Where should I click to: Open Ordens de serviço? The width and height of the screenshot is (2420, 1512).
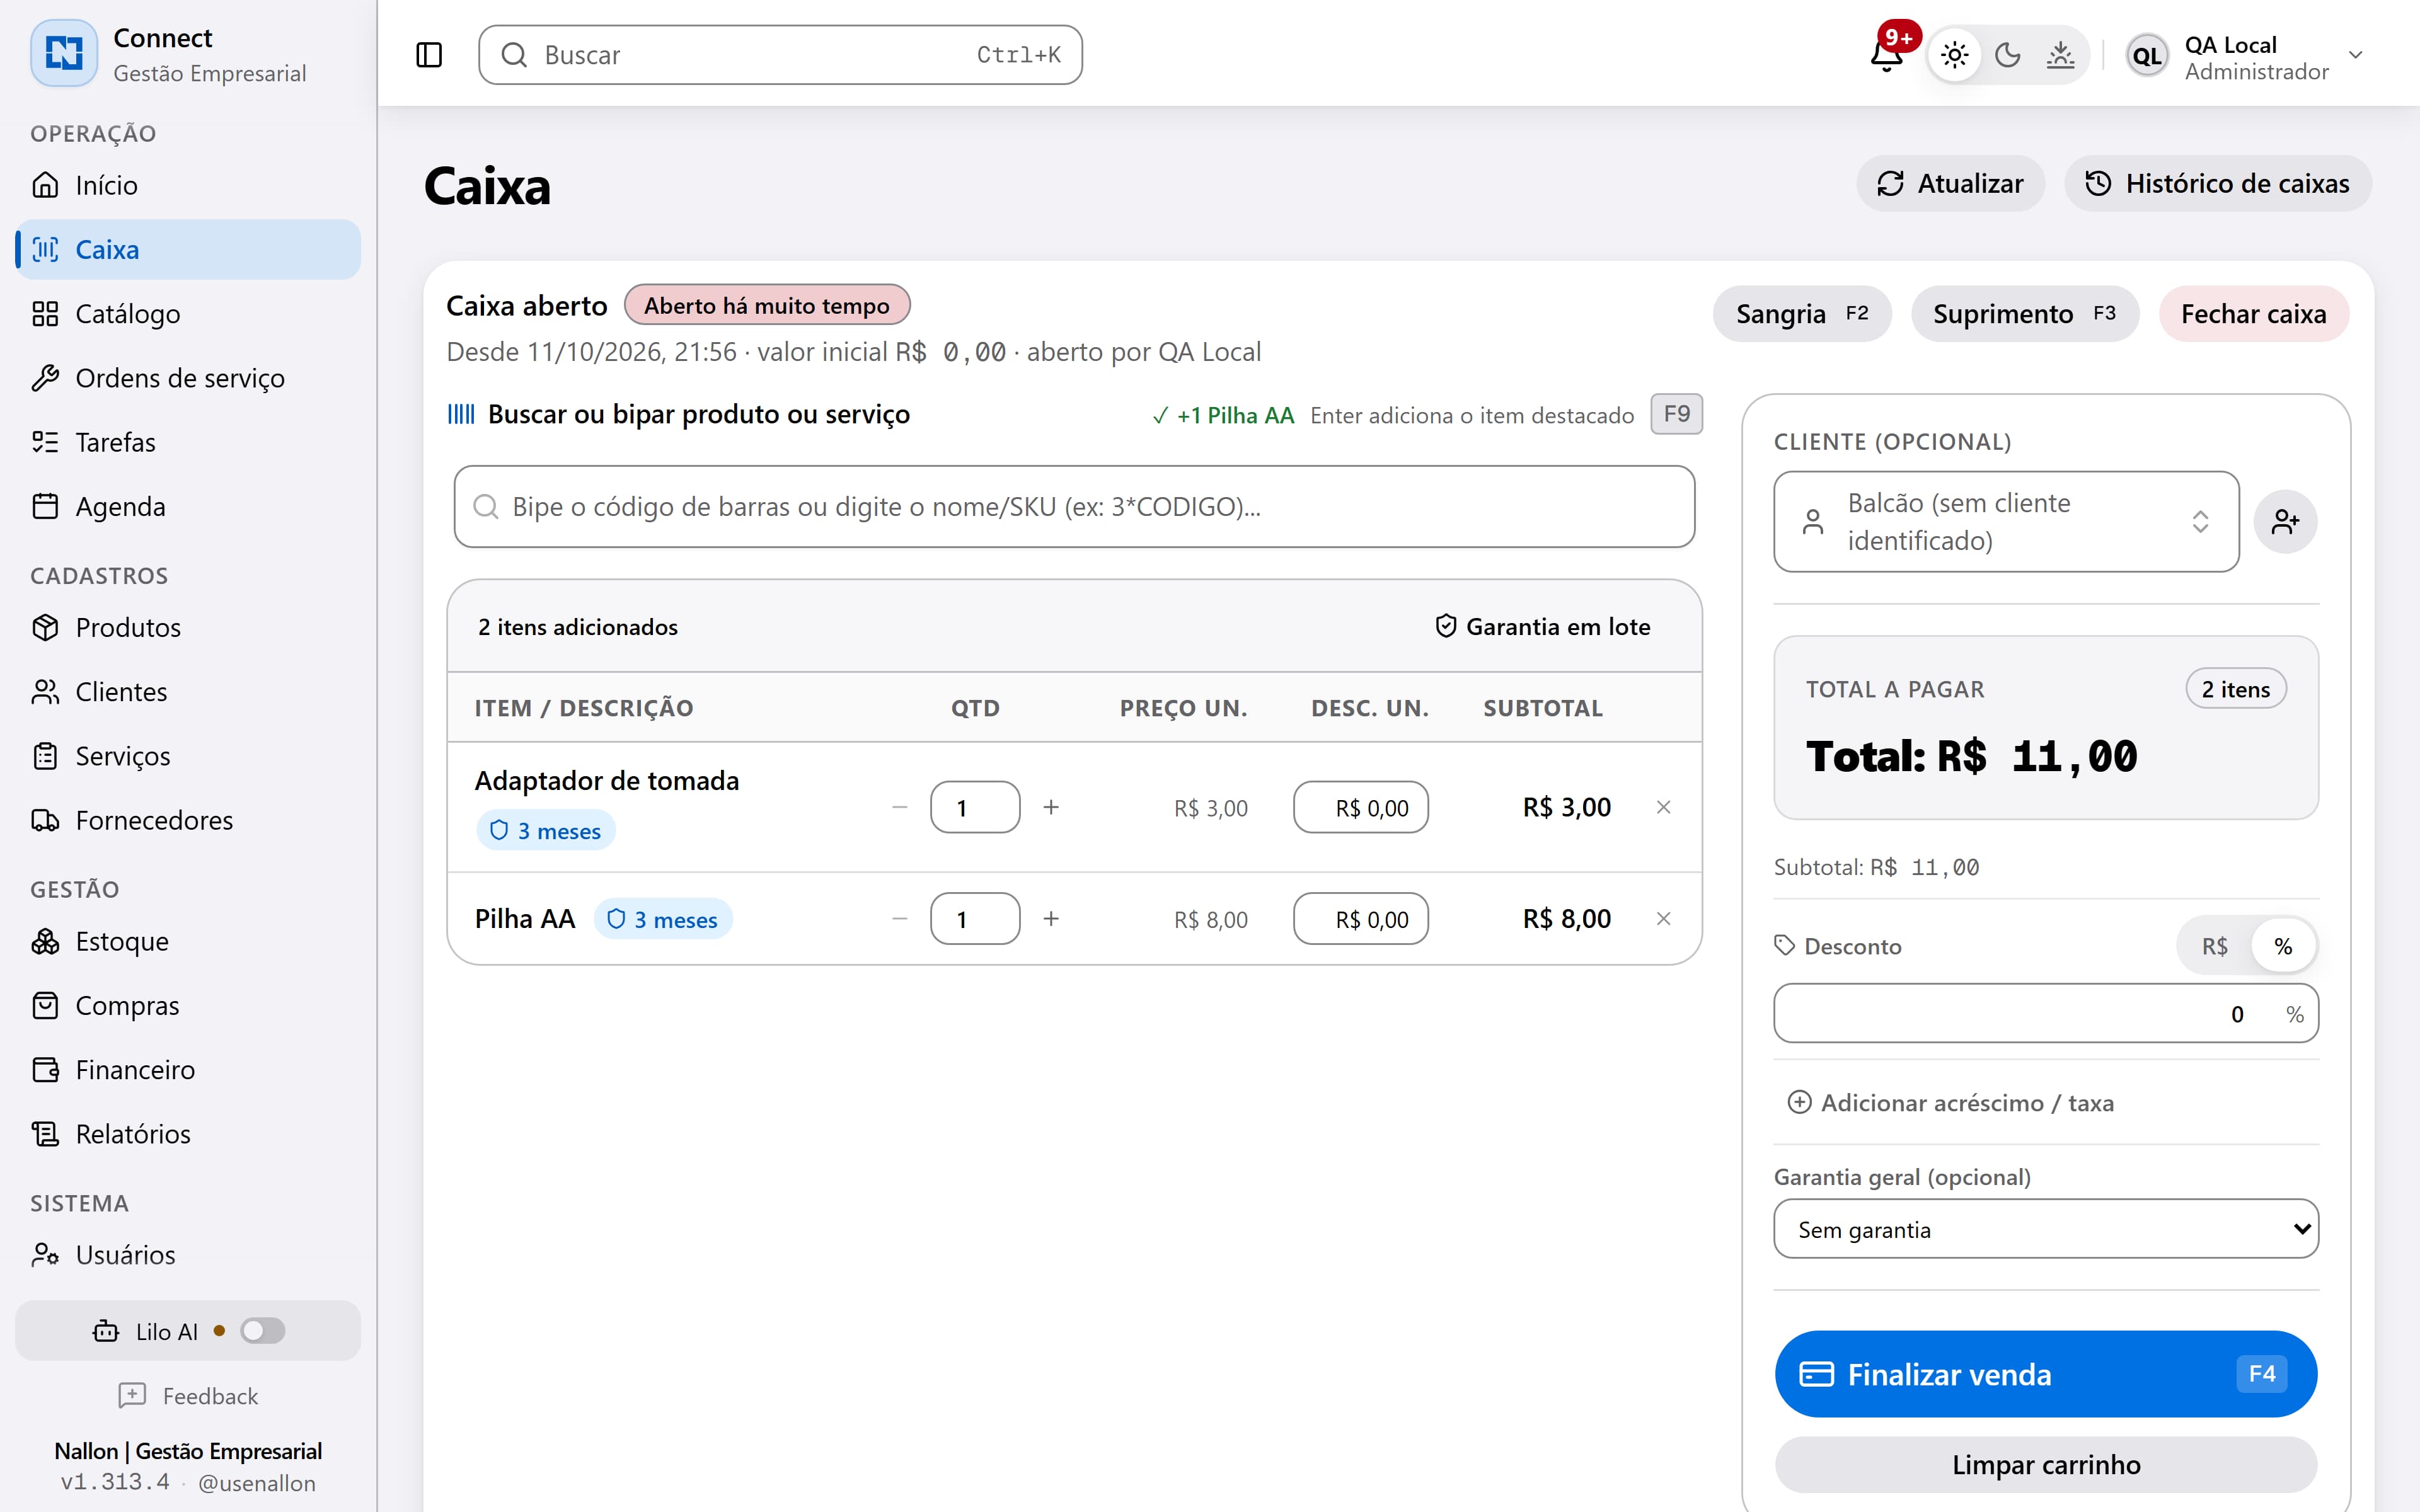click(x=188, y=378)
